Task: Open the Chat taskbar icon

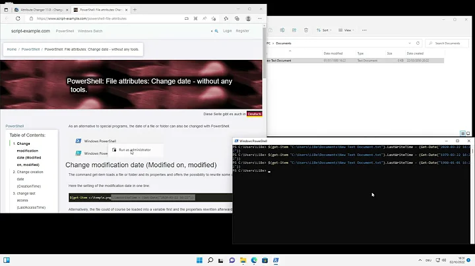Action: click(232, 260)
